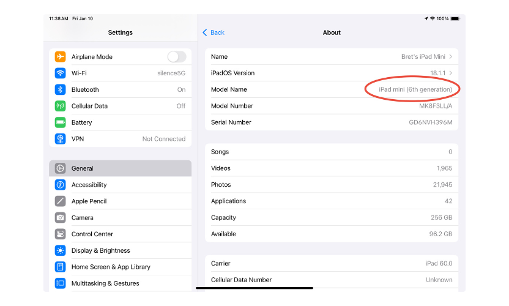Image resolution: width=509 pixels, height=306 pixels.
Task: Tap the back chevron arrow
Action: [205, 32]
